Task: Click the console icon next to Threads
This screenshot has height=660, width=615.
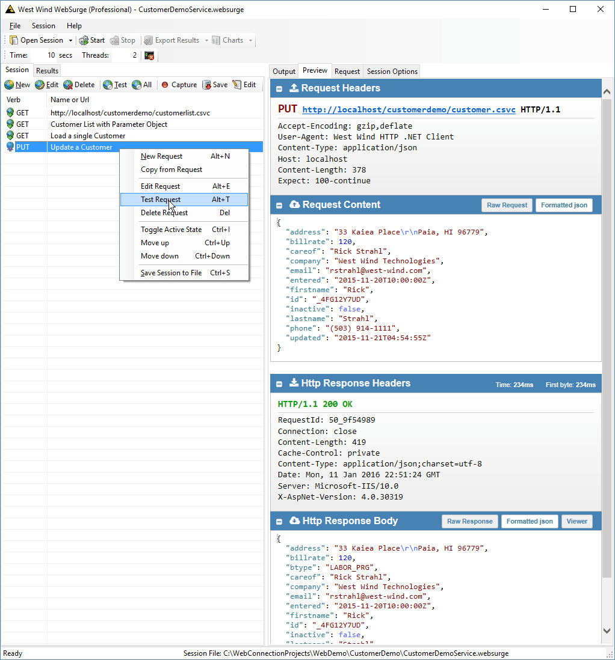Action: [x=149, y=55]
